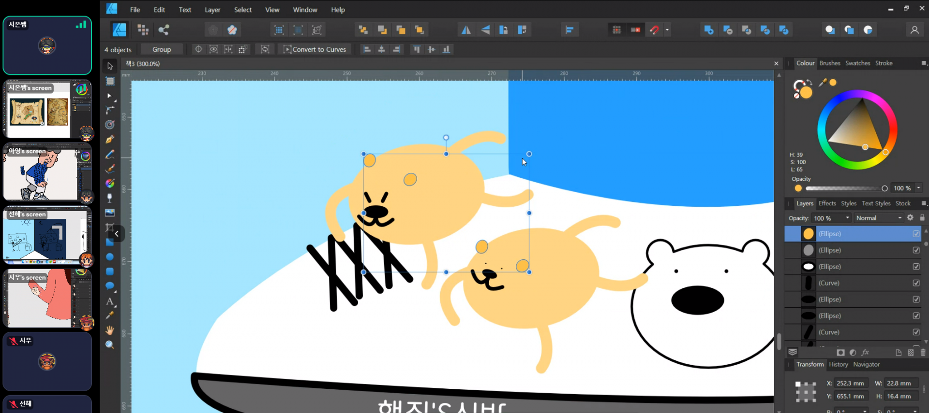Open the File menu
Viewport: 929px width, 413px height.
(135, 10)
